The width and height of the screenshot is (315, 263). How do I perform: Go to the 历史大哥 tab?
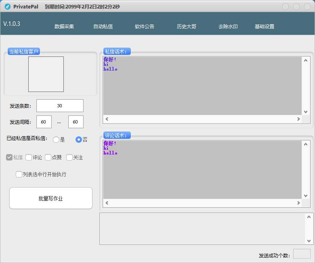click(x=187, y=27)
